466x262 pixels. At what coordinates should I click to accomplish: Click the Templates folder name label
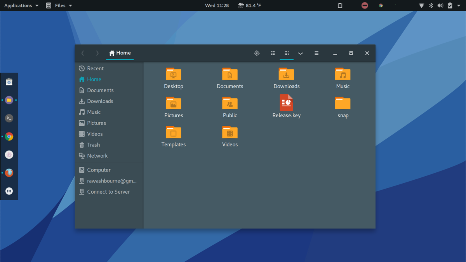[x=174, y=144]
